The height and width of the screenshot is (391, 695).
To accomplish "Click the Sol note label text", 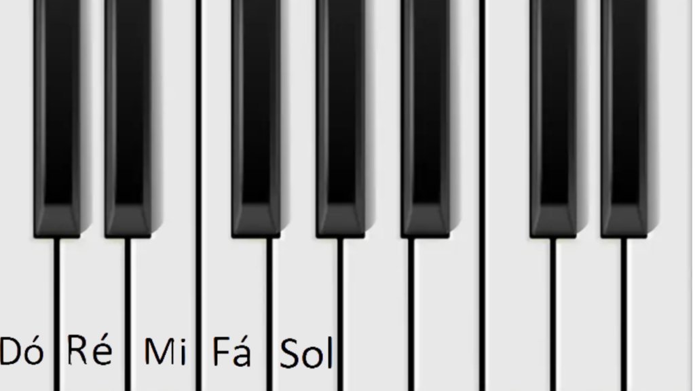I will [306, 353].
